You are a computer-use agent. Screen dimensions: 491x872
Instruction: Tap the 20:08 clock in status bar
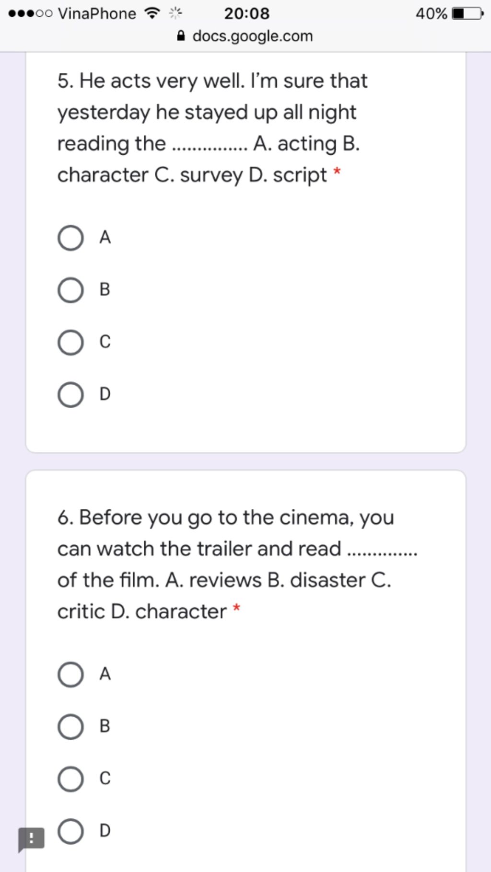tap(247, 13)
